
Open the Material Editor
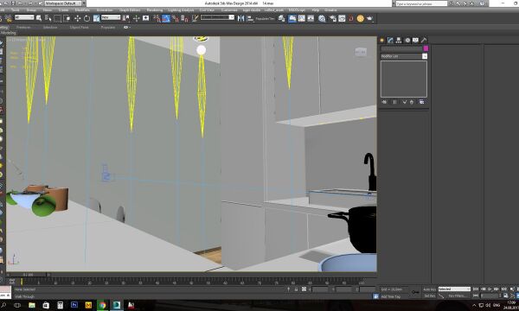pyautogui.click(x=322, y=18)
